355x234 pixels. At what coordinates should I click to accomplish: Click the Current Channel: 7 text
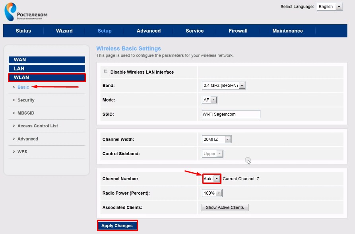(x=241, y=179)
